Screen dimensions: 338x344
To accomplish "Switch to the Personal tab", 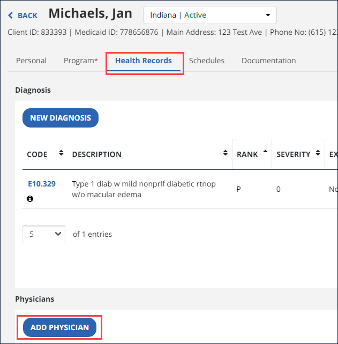I will pos(31,61).
